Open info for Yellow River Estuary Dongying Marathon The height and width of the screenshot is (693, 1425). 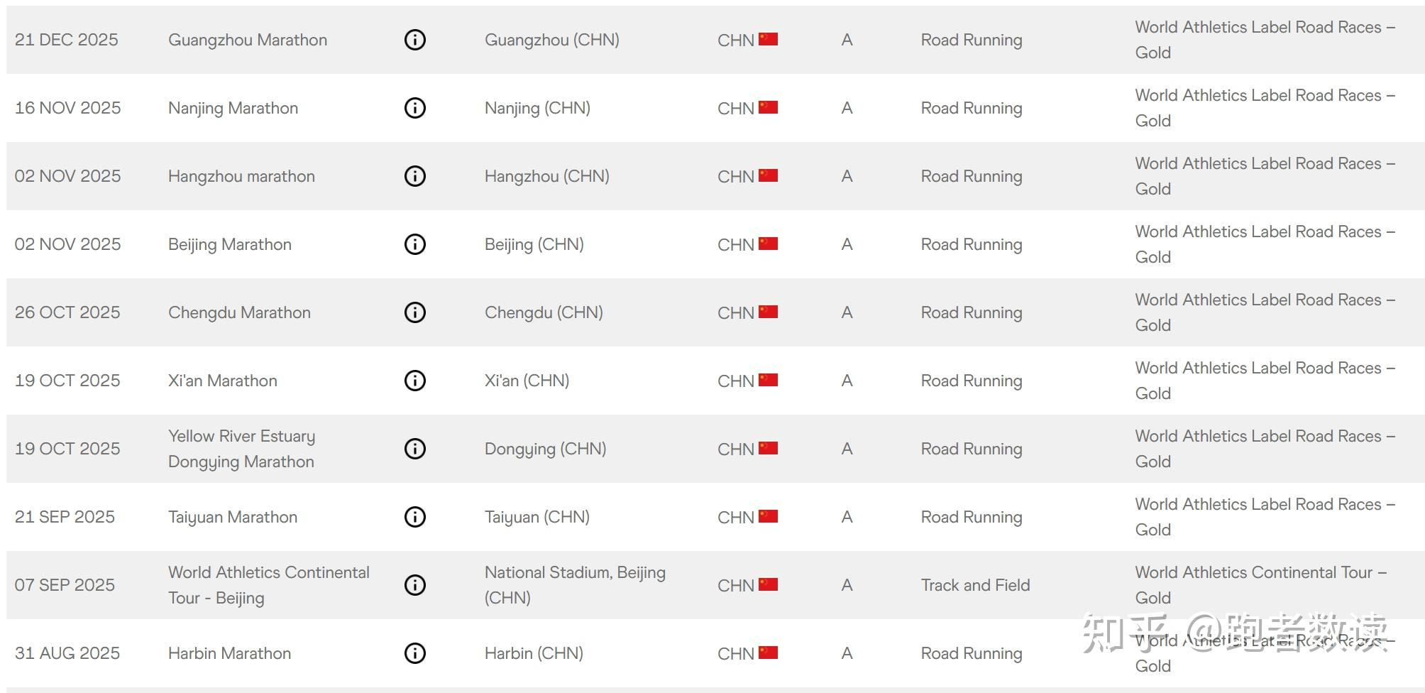(414, 449)
